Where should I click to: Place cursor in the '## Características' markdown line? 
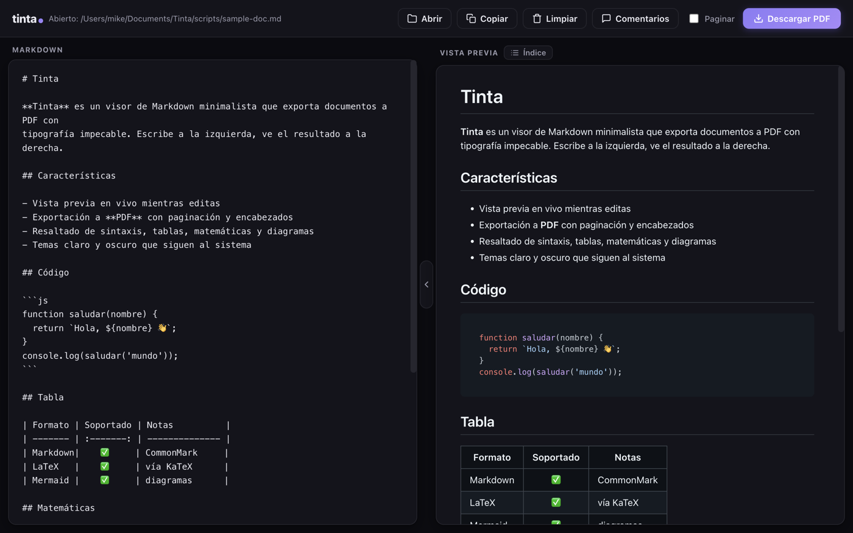[x=69, y=175]
